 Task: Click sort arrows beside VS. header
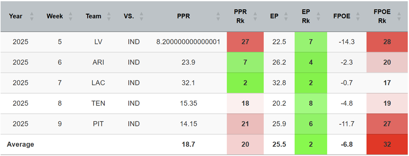141,16
